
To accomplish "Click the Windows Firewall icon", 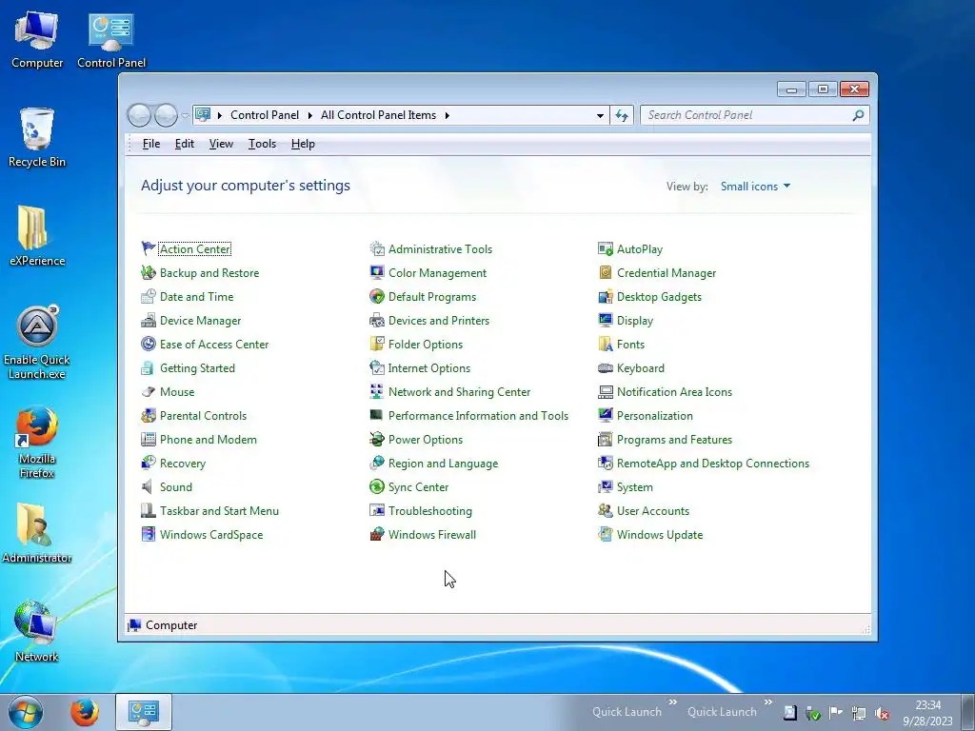I will (x=377, y=535).
